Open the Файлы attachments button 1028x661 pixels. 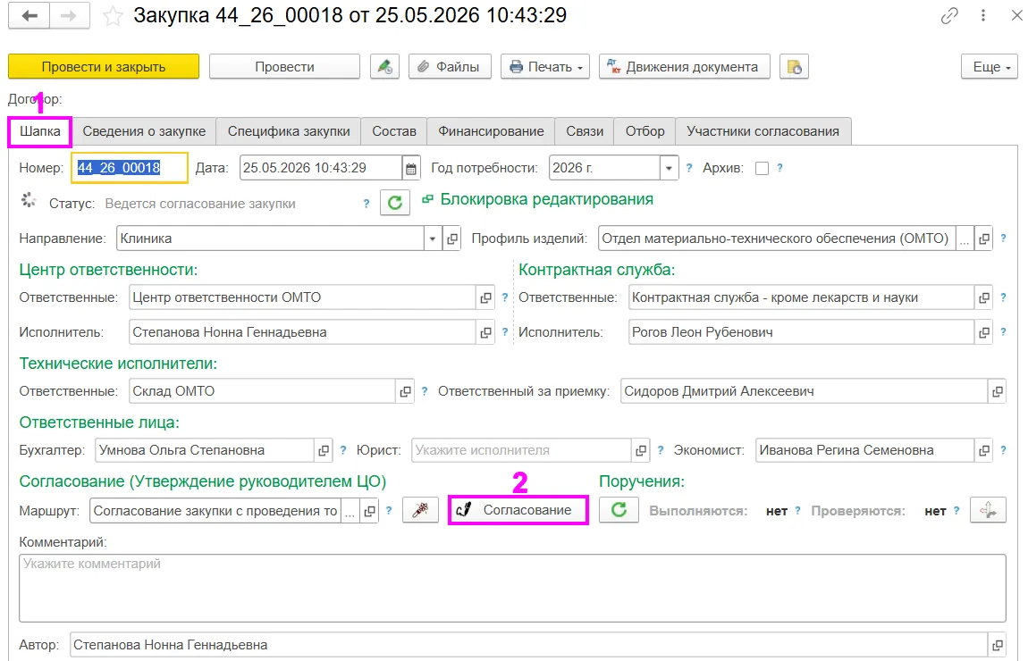450,67
